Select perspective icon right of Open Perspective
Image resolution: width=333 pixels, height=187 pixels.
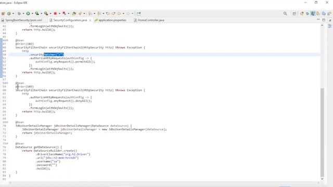point(302,14)
